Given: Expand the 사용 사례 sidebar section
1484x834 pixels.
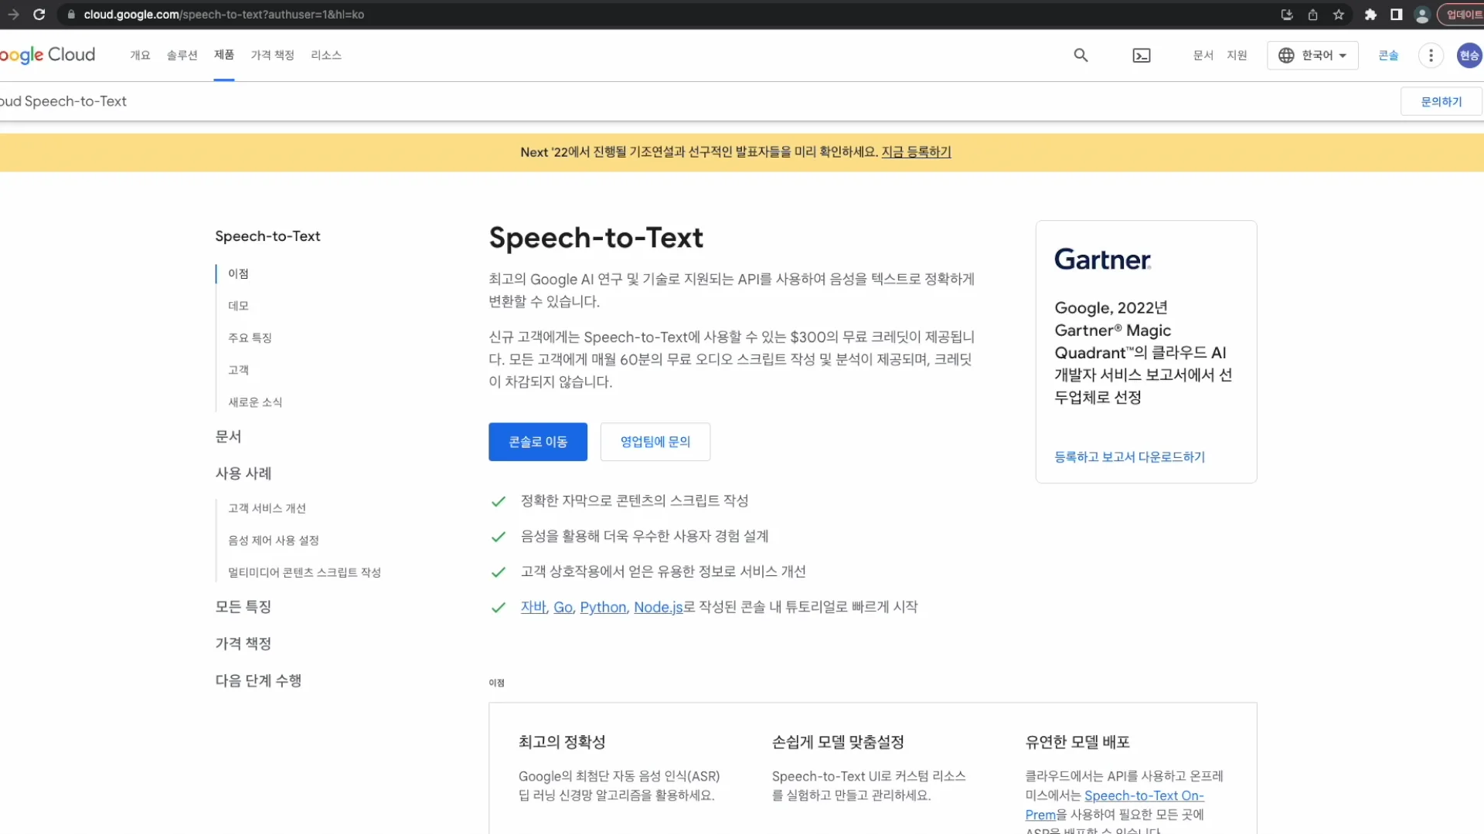Looking at the screenshot, I should tap(243, 473).
